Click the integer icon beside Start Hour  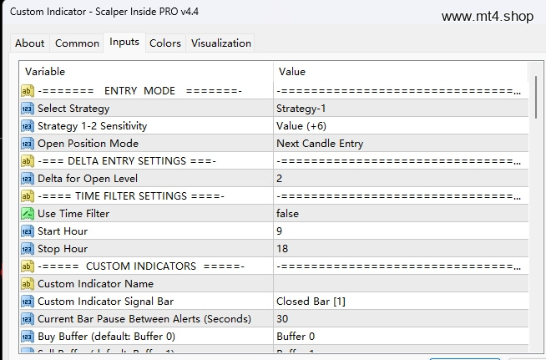28,231
